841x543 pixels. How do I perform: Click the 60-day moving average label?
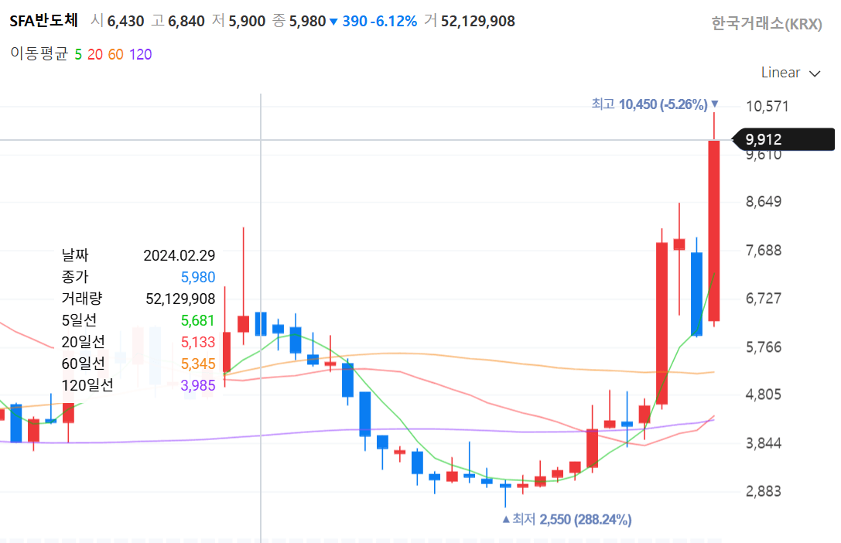click(116, 54)
